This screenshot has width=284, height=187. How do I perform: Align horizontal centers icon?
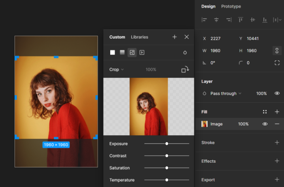click(216, 20)
